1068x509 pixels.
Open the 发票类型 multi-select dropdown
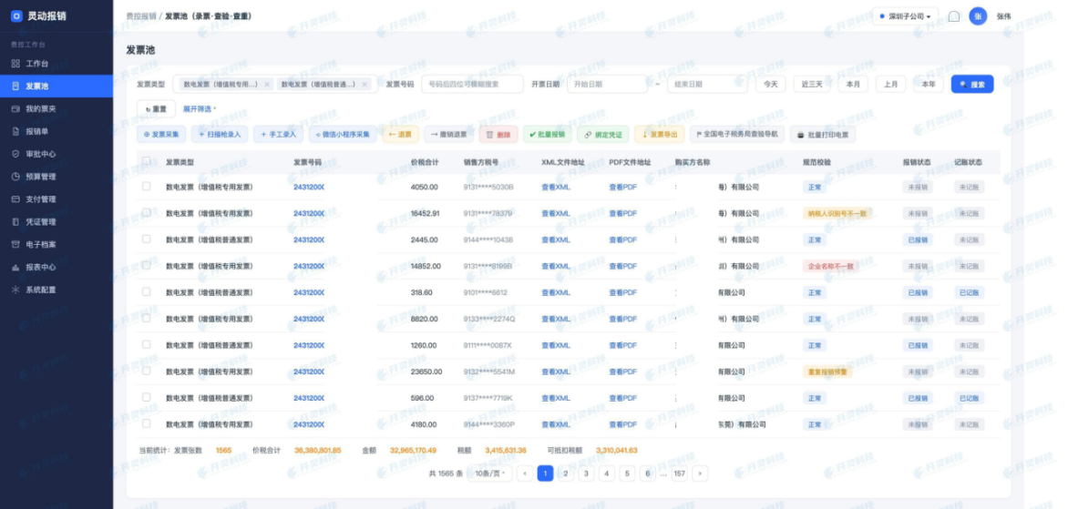click(274, 85)
